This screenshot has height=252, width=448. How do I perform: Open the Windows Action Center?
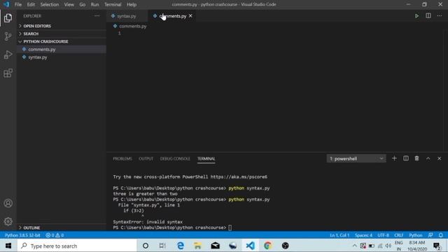[x=437, y=246]
